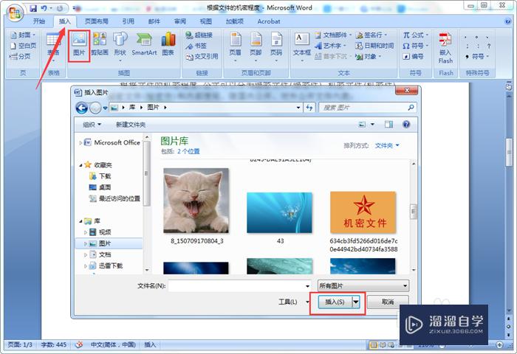Image resolution: width=517 pixels, height=354 pixels.
Task: Switch to the 开始 Home tab
Action: click(39, 21)
